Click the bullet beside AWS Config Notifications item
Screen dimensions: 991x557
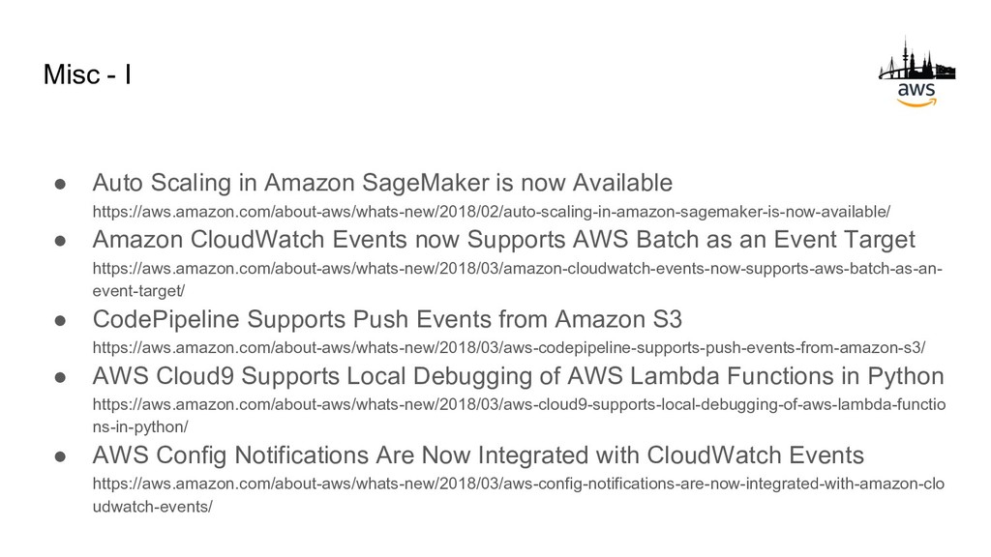pyautogui.click(x=61, y=456)
